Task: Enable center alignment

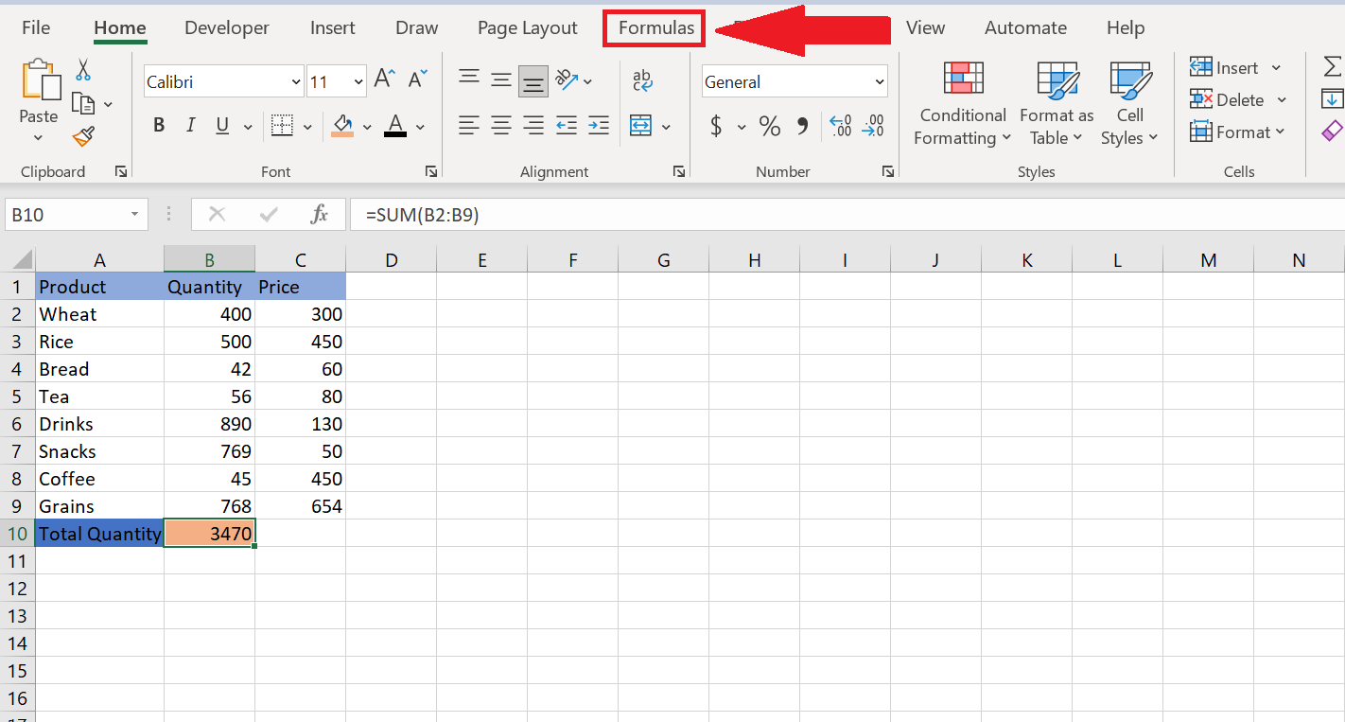Action: [500, 124]
